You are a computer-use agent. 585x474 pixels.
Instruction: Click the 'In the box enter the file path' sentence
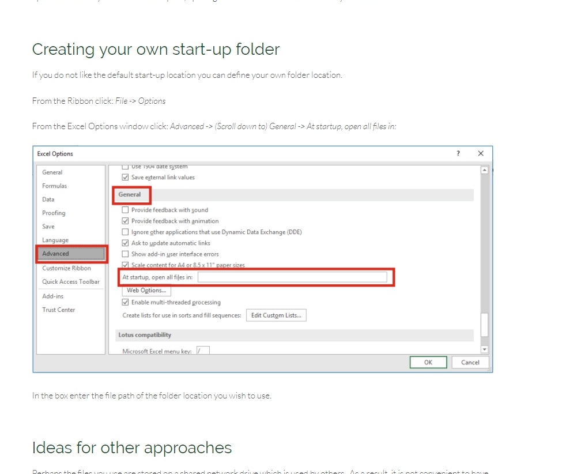tap(152, 396)
